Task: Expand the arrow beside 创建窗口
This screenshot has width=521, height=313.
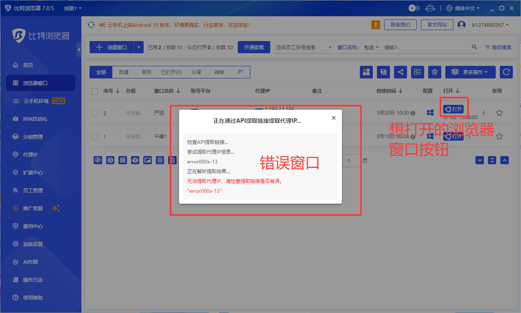Action: coord(139,47)
